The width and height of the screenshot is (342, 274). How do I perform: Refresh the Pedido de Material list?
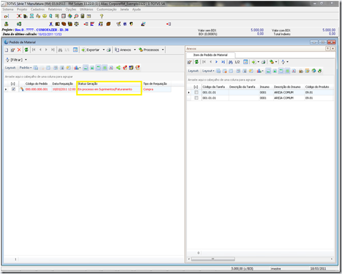click(x=26, y=50)
